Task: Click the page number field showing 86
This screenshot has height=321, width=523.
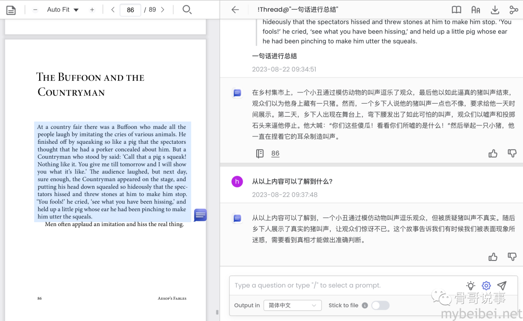Action: pos(130,10)
